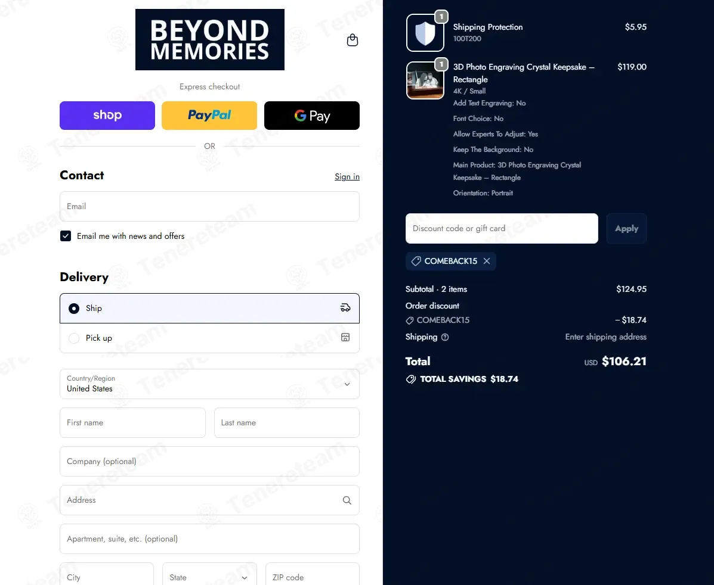Image resolution: width=714 pixels, height=585 pixels.
Task: Click the Beyond Memories logo
Action: (210, 40)
